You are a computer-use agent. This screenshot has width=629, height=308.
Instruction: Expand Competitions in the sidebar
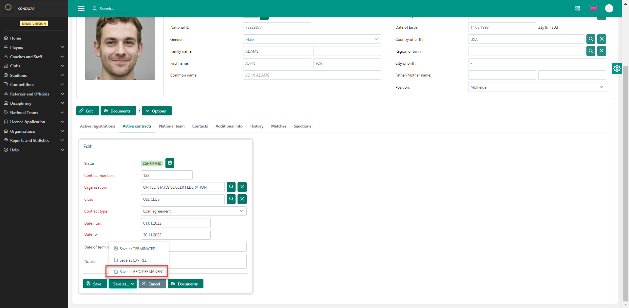click(34, 85)
